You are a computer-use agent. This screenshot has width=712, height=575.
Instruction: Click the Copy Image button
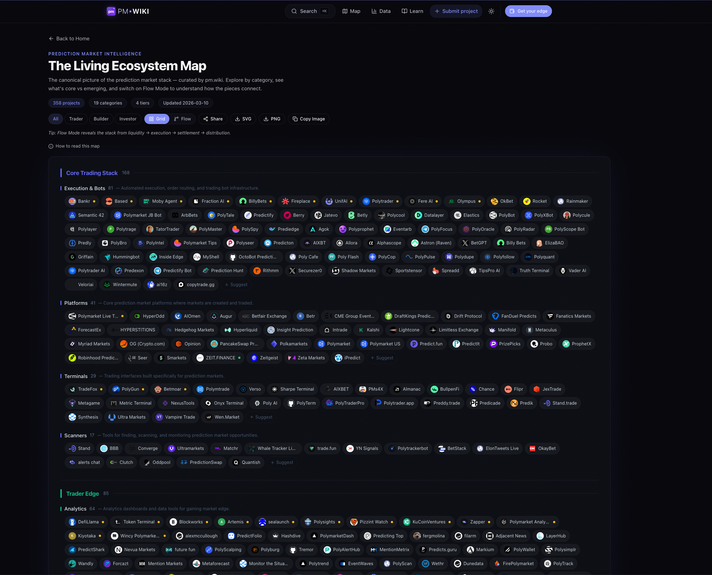(309, 119)
